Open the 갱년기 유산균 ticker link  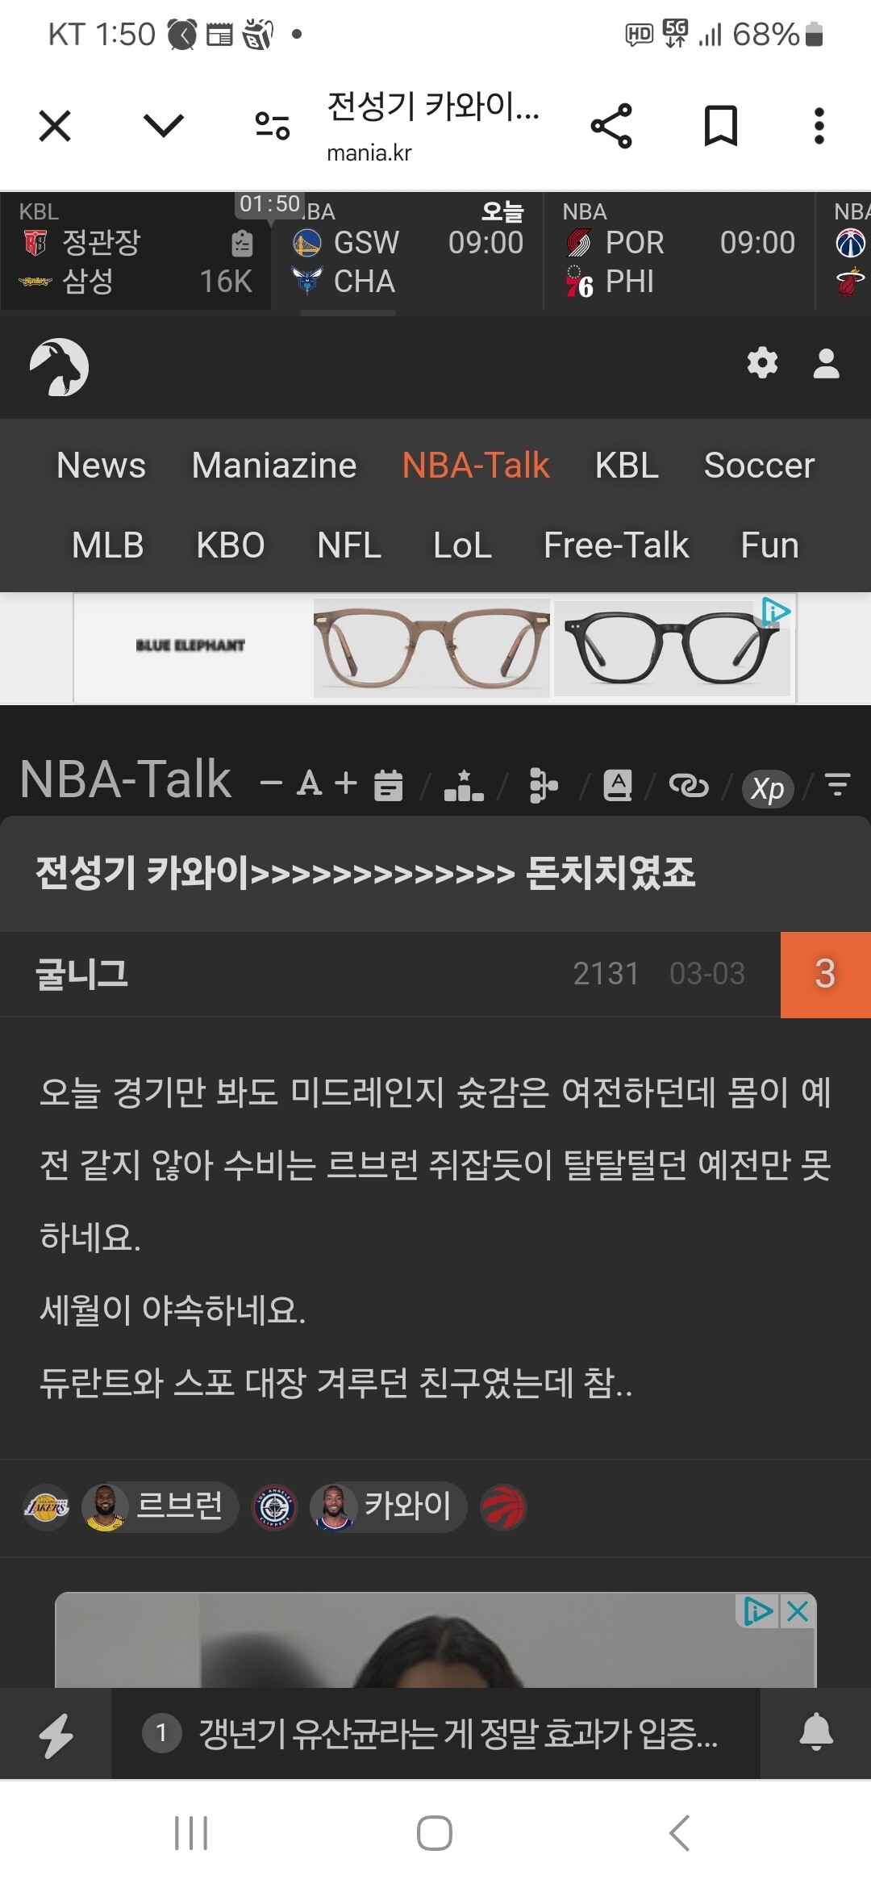tap(435, 1733)
